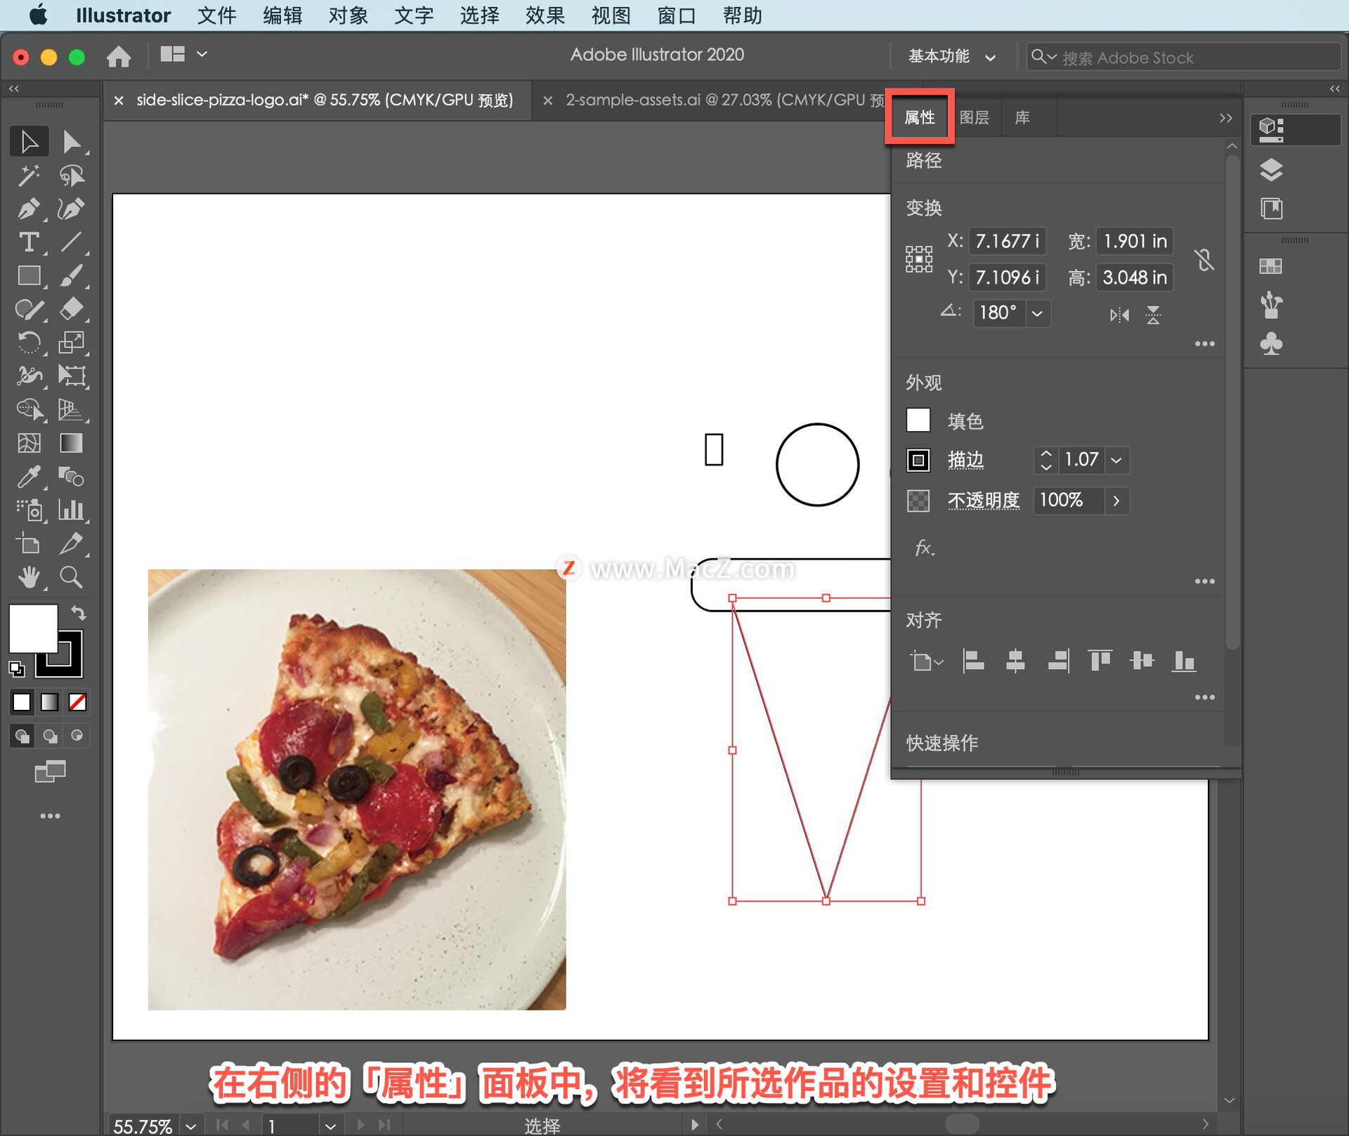
Task: Click the 描边 stroke options link
Action: (x=965, y=460)
